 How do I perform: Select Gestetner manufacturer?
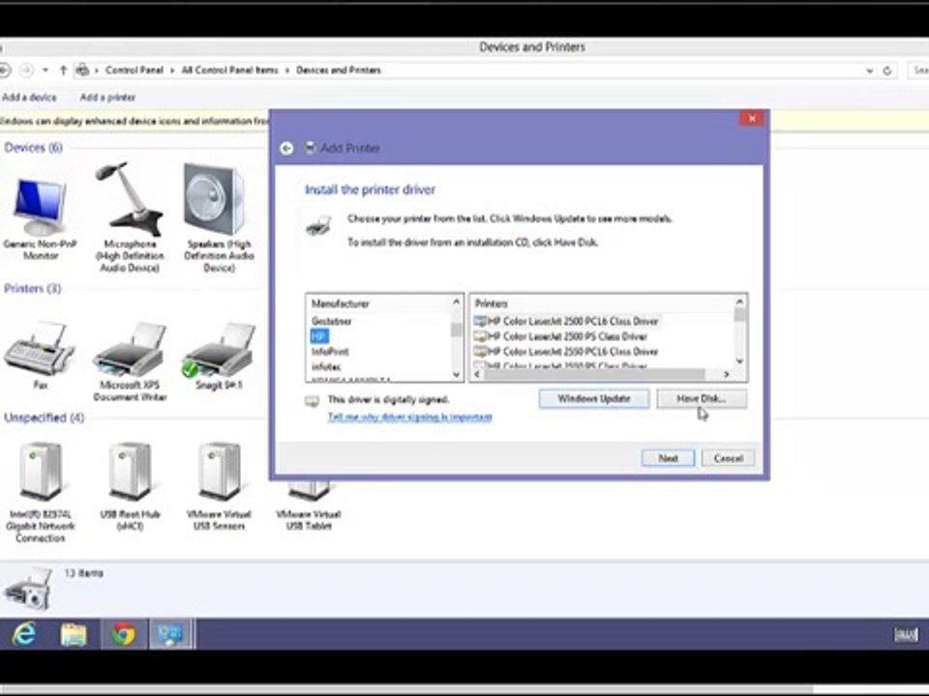(332, 321)
